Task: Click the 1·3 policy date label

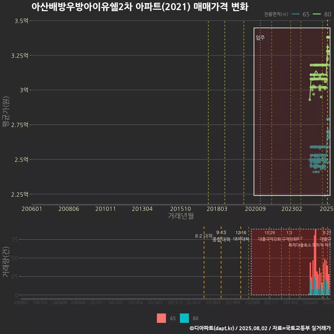Action: (x=289, y=233)
